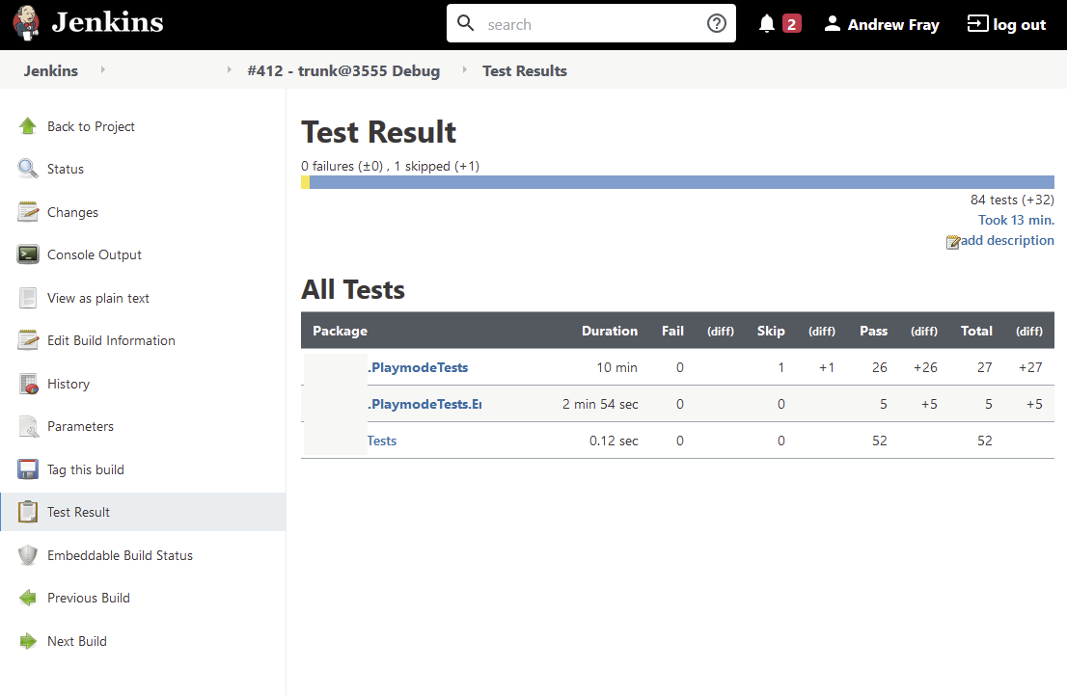Sort by the Duration column header
The height and width of the screenshot is (695, 1067).
pyautogui.click(x=609, y=332)
